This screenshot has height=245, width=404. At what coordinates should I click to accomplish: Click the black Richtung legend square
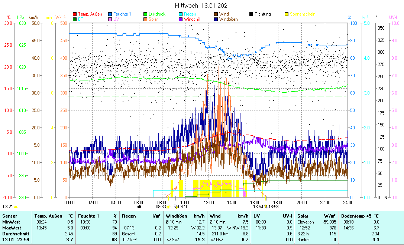251,14
